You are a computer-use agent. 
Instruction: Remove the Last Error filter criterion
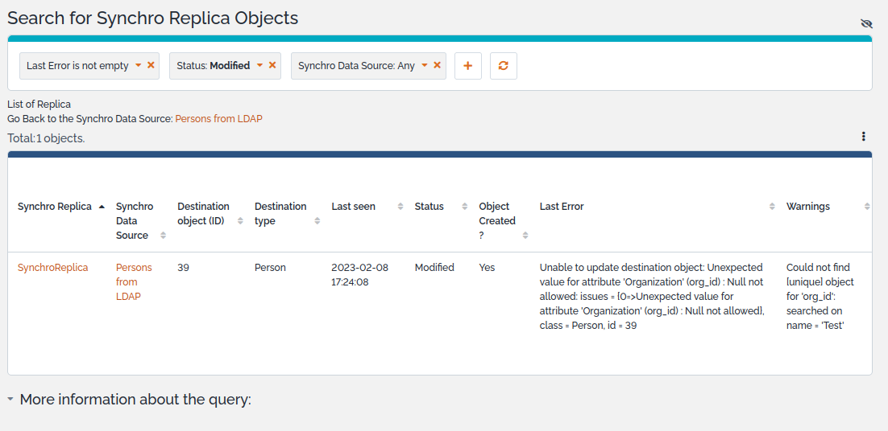coord(151,65)
